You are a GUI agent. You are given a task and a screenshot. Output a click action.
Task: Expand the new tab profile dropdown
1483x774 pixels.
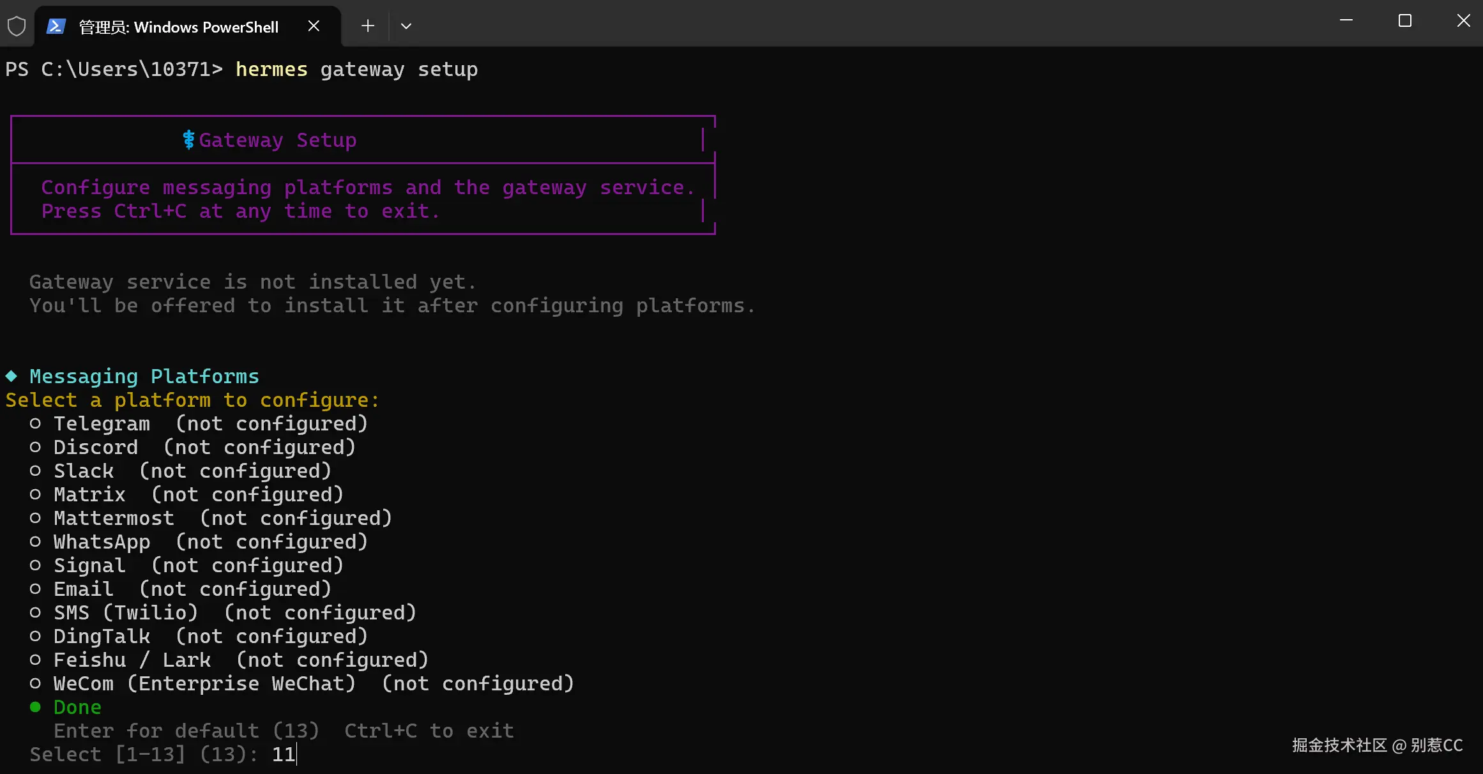tap(406, 26)
